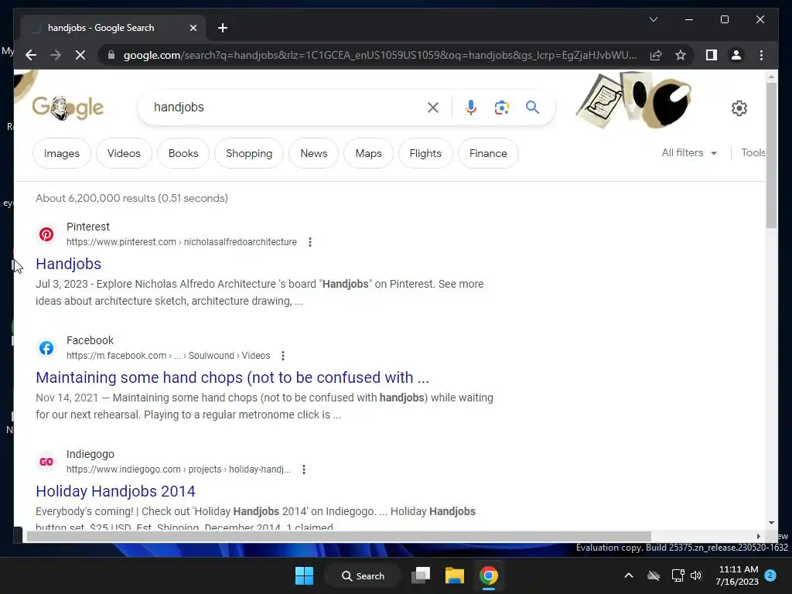
Task: Click the magnifier search button
Action: [532, 107]
